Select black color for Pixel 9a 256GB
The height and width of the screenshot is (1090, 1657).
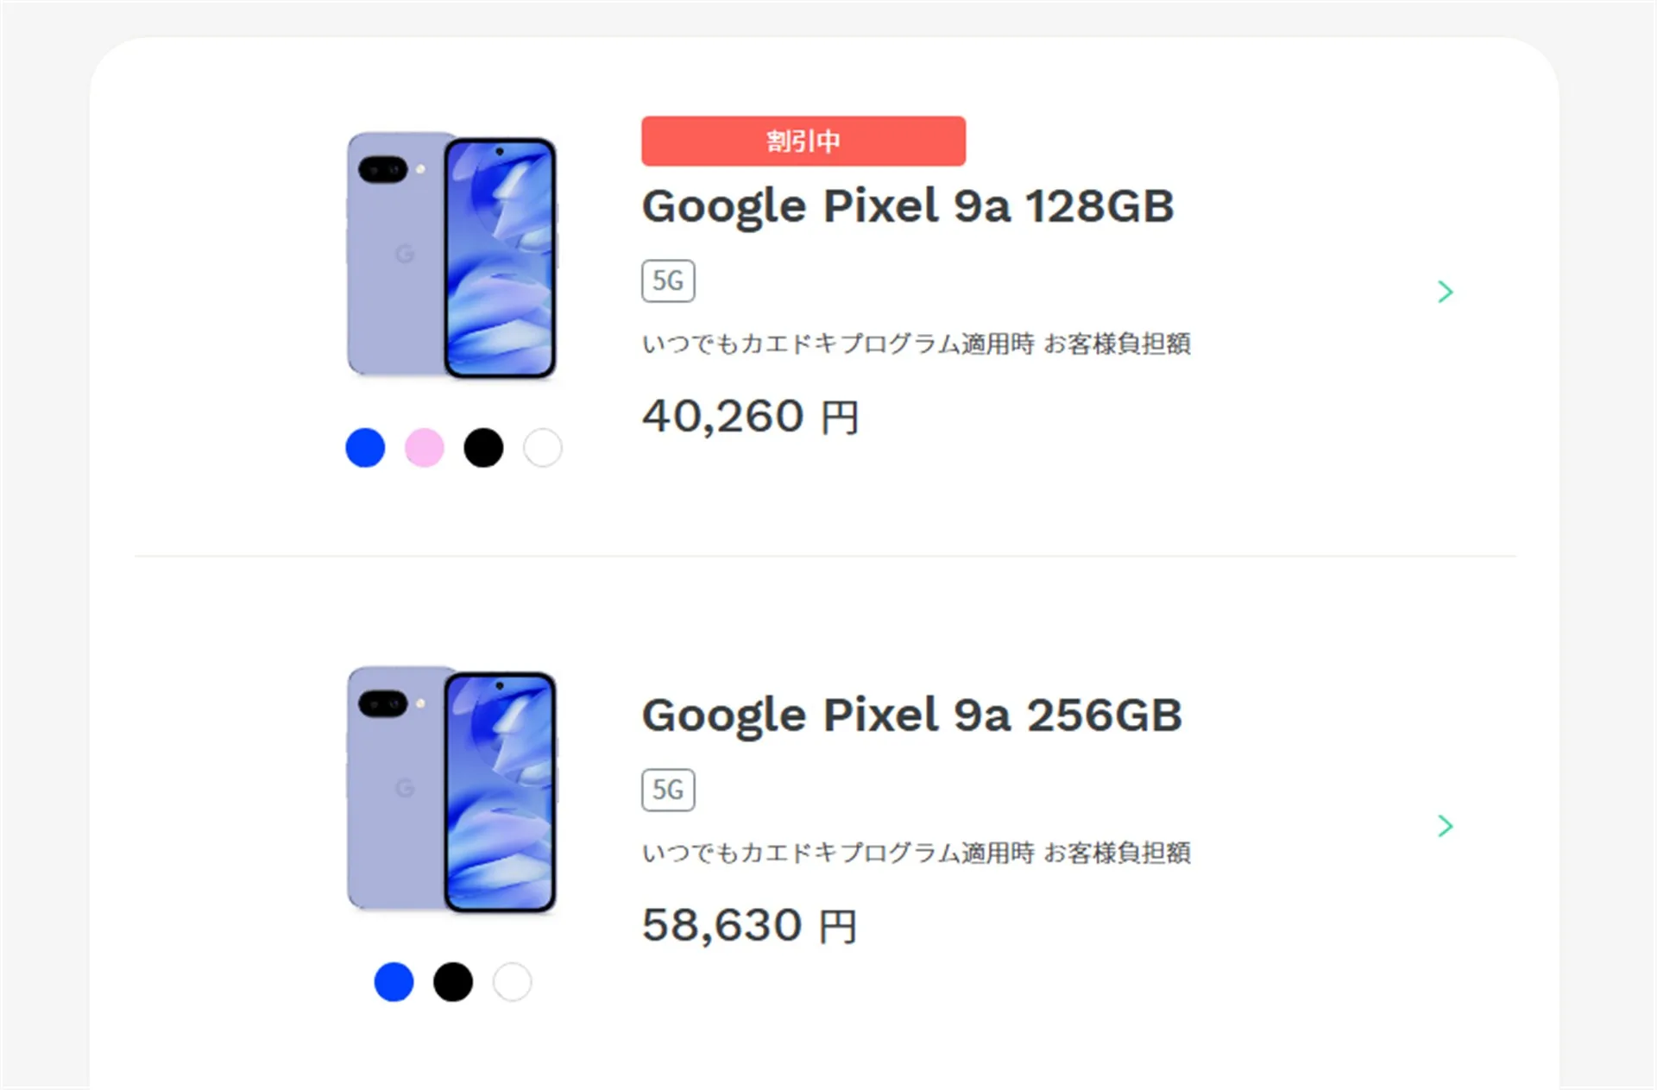[x=453, y=982]
